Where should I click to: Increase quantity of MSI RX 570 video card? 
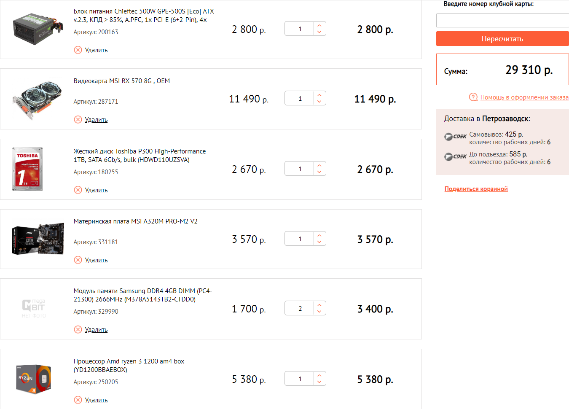click(x=319, y=95)
